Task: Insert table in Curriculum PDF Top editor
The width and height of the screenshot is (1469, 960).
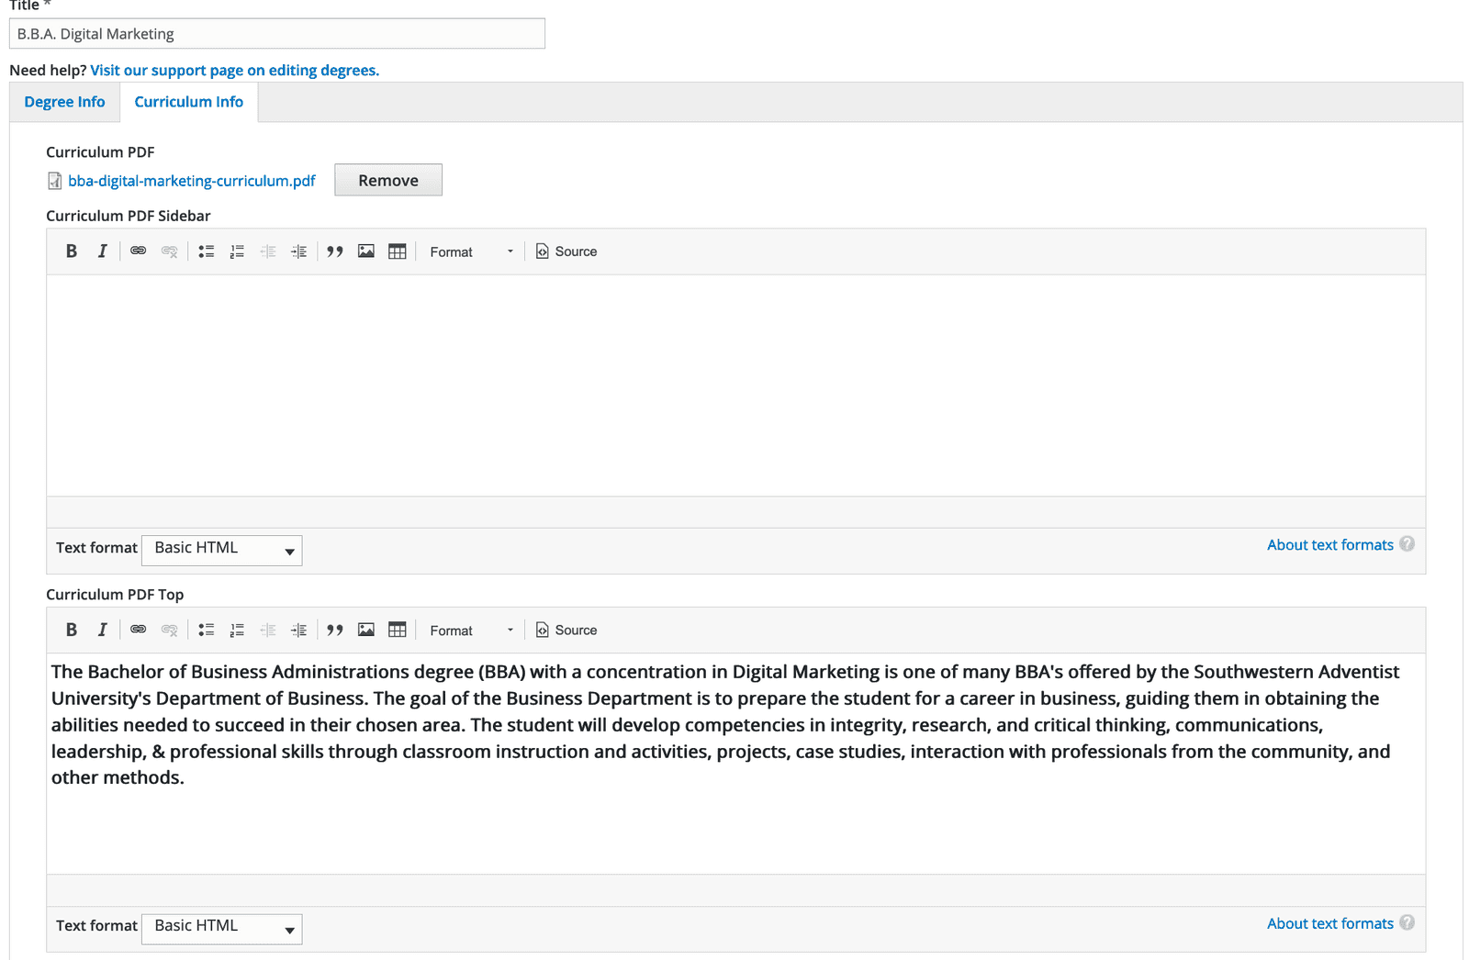Action: (397, 630)
